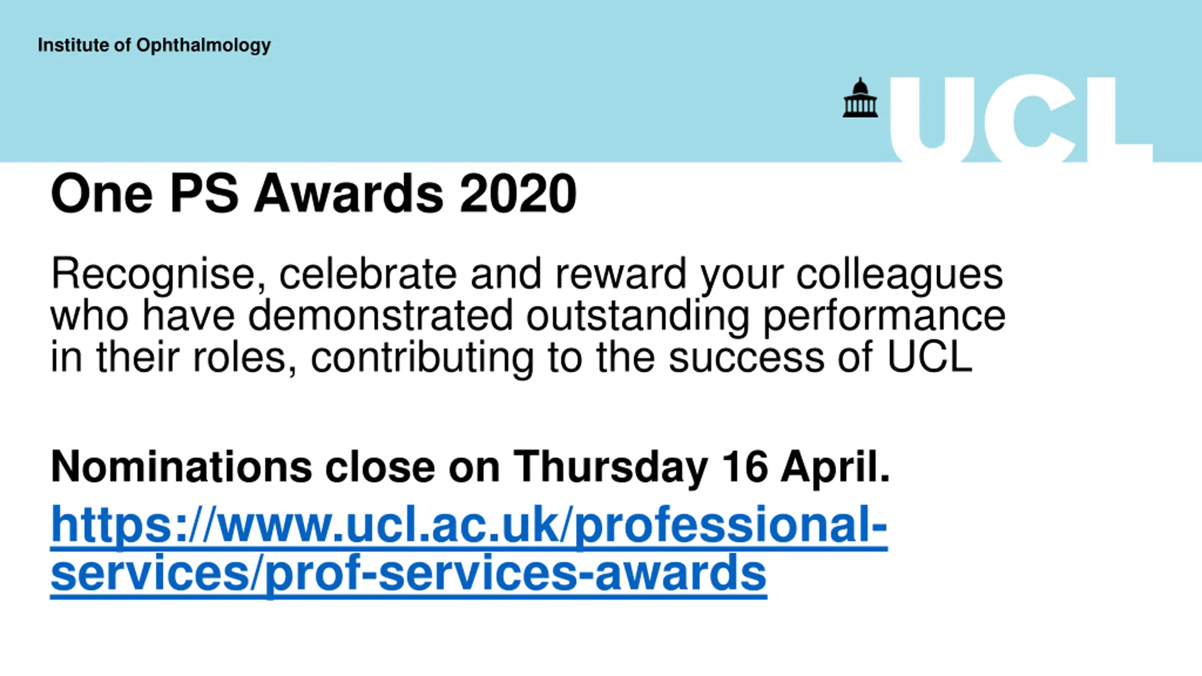Click UCL at the end of the paragraph
This screenshot has height=676, width=1202.
click(929, 358)
